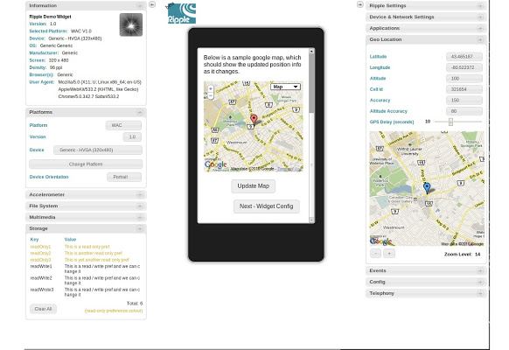This screenshot has height=350, width=509.
Task: Open the Map type dropdown
Action: (x=285, y=87)
